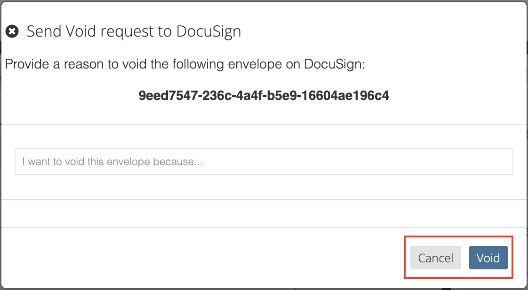The width and height of the screenshot is (528, 290).
Task: Click the "Provide a reason" instruction text
Action: point(185,64)
